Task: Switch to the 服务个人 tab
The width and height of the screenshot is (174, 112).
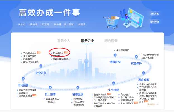Action: (64, 41)
